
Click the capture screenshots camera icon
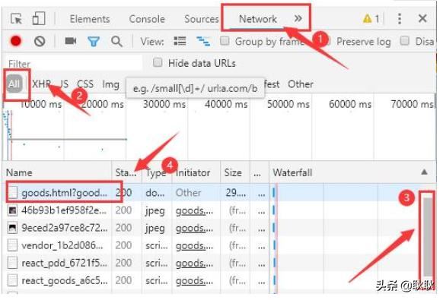pos(71,41)
